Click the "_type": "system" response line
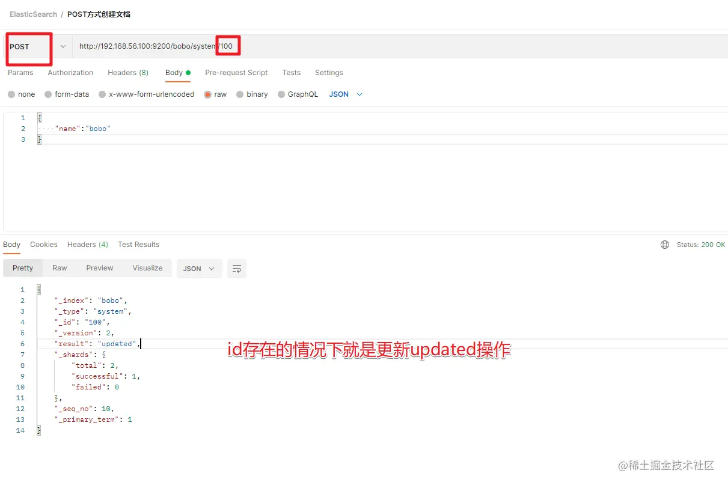The width and height of the screenshot is (728, 485). coord(93,311)
